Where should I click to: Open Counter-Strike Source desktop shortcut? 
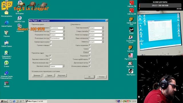coord(131,39)
